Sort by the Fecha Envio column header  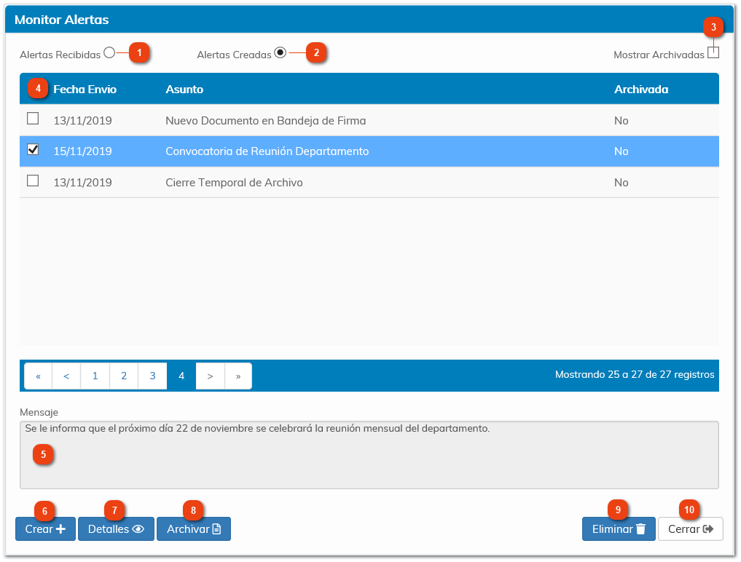85,90
